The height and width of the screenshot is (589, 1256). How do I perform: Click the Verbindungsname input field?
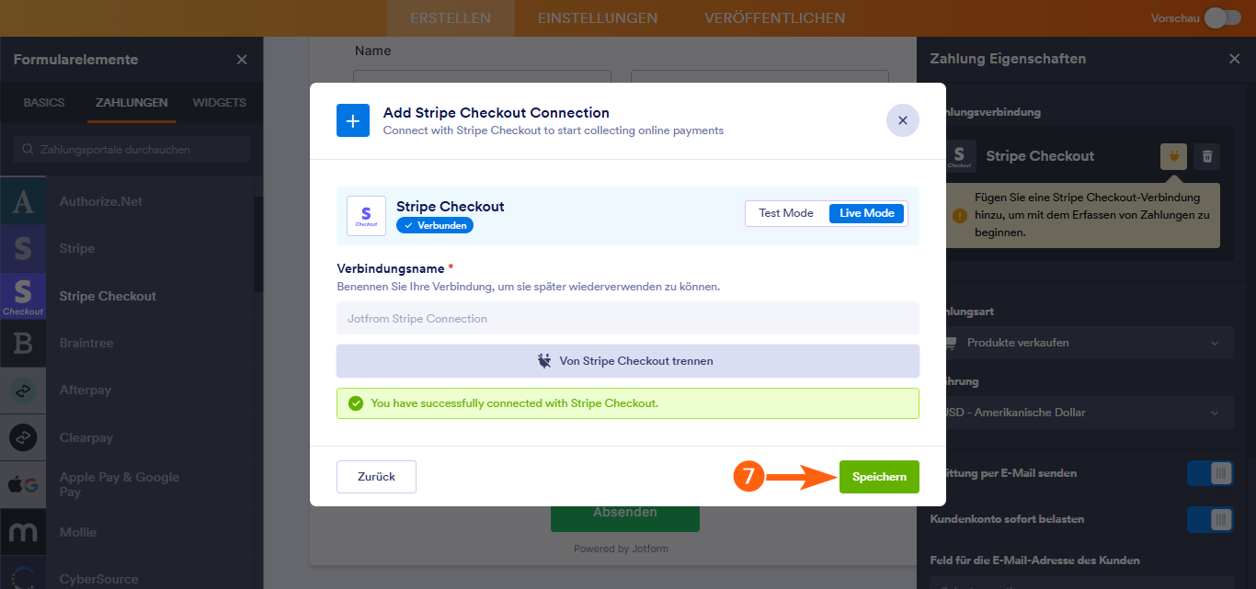tap(628, 317)
